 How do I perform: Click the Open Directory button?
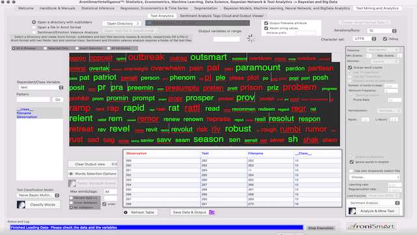[122, 23]
